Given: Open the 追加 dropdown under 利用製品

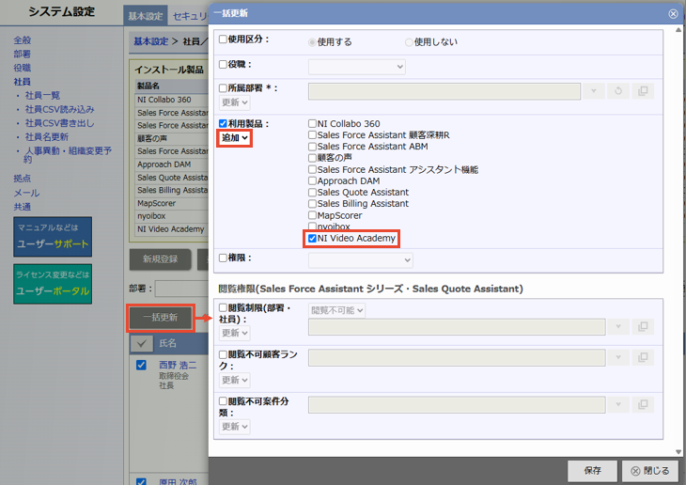Looking at the screenshot, I should click(235, 138).
